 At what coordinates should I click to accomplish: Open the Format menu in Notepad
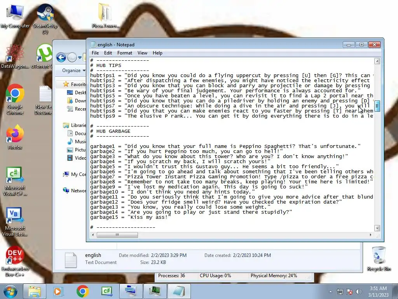point(125,53)
